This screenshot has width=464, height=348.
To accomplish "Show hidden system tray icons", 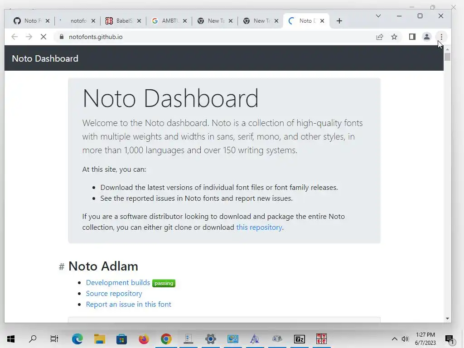I will tap(395, 339).
